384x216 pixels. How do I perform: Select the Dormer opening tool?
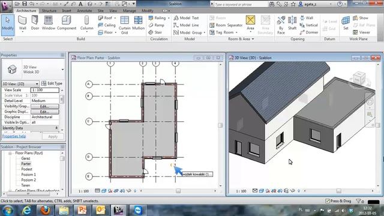pyautogui.click(x=309, y=32)
